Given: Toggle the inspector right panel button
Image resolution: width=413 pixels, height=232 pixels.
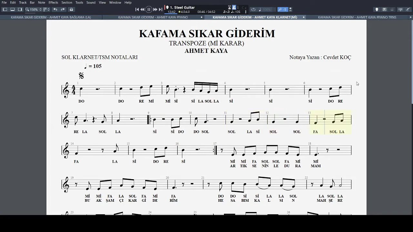Looking at the screenshot, I should point(20,10).
